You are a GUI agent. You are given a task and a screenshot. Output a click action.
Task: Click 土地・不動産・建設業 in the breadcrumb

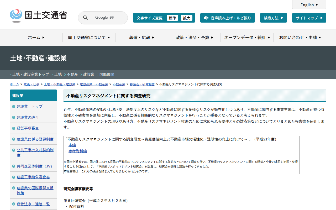pos(60,84)
